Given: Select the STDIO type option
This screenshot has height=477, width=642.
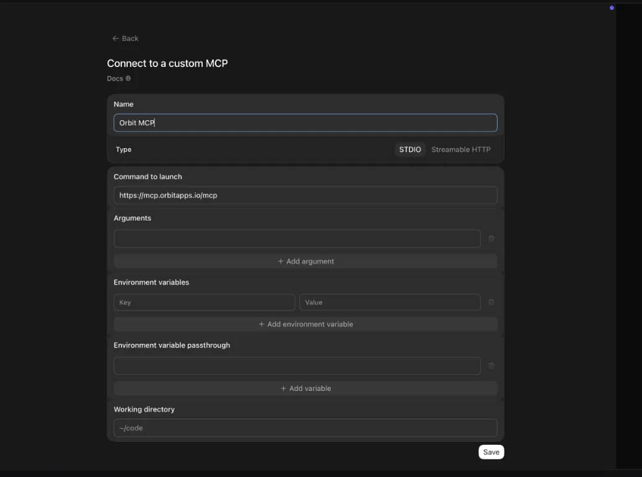Looking at the screenshot, I should click(410, 149).
